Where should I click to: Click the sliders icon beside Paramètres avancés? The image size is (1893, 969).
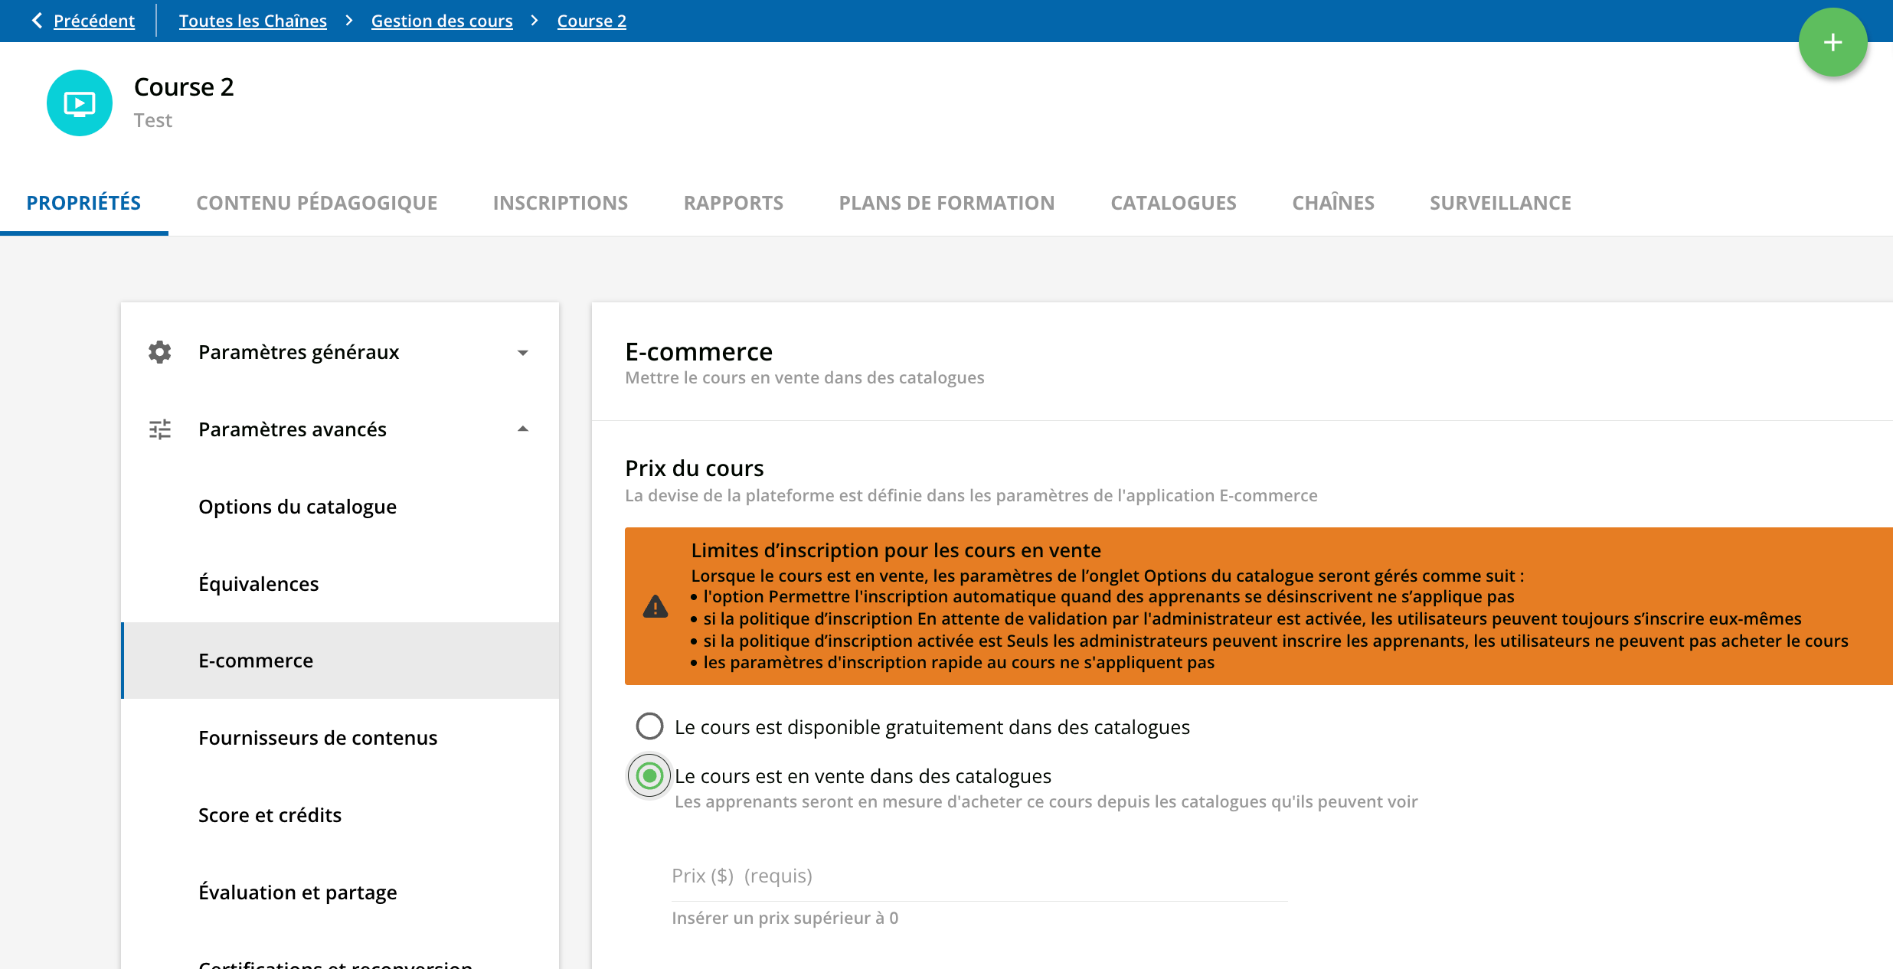click(x=160, y=429)
